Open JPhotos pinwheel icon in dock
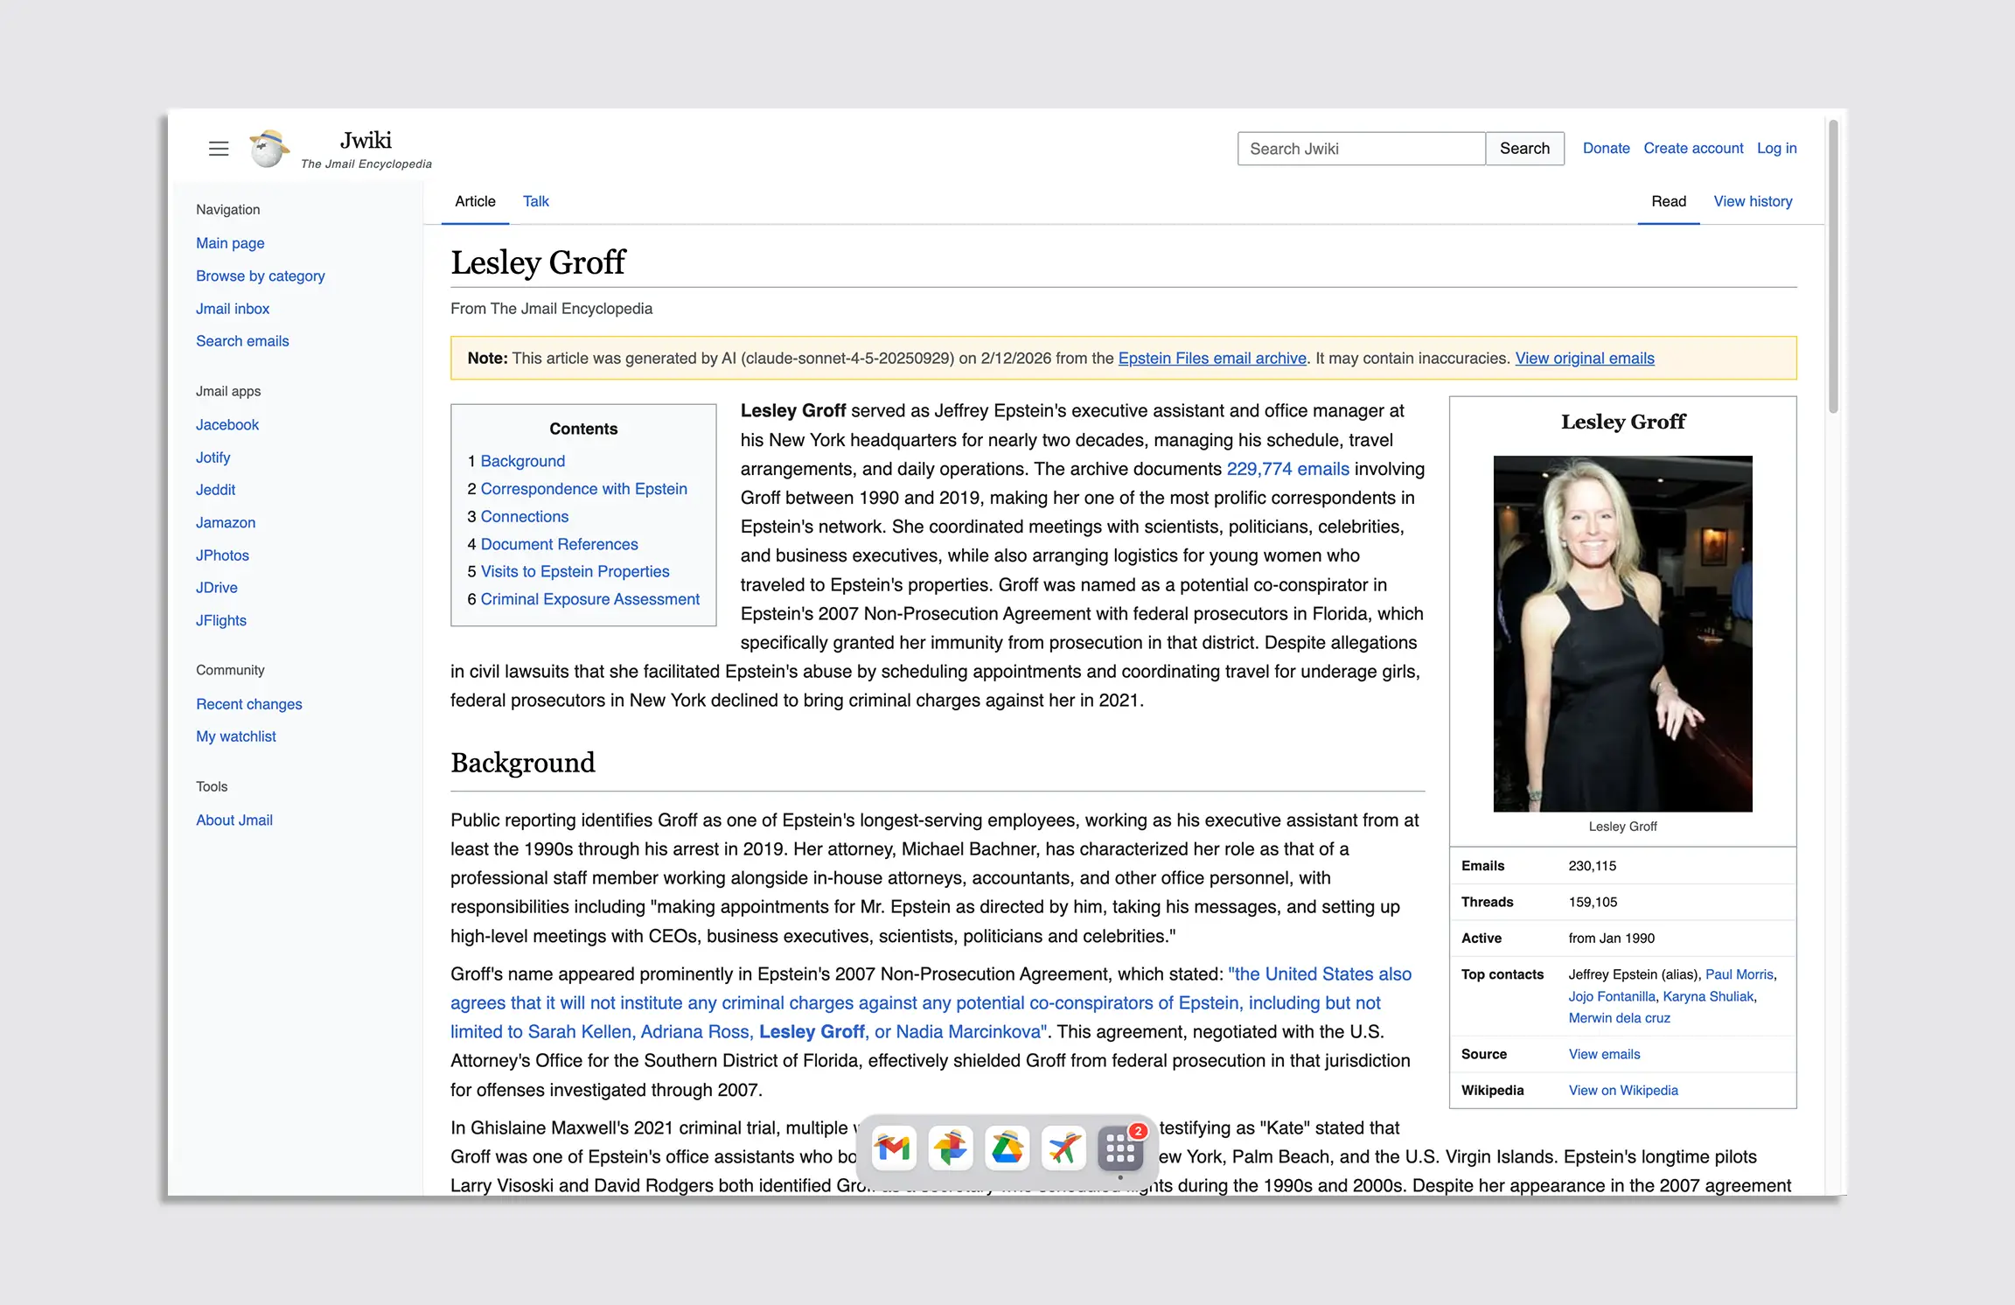 tap(951, 1148)
